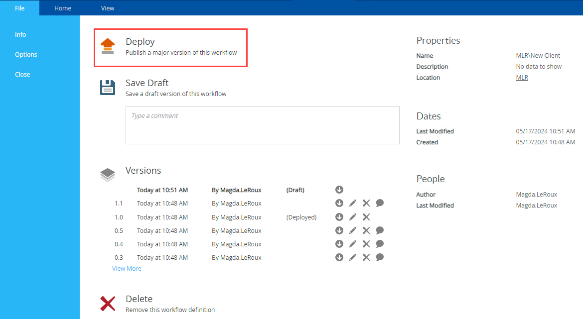The height and width of the screenshot is (319, 583).
Task: Click the Save Draft floppy disk icon
Action: tap(108, 87)
